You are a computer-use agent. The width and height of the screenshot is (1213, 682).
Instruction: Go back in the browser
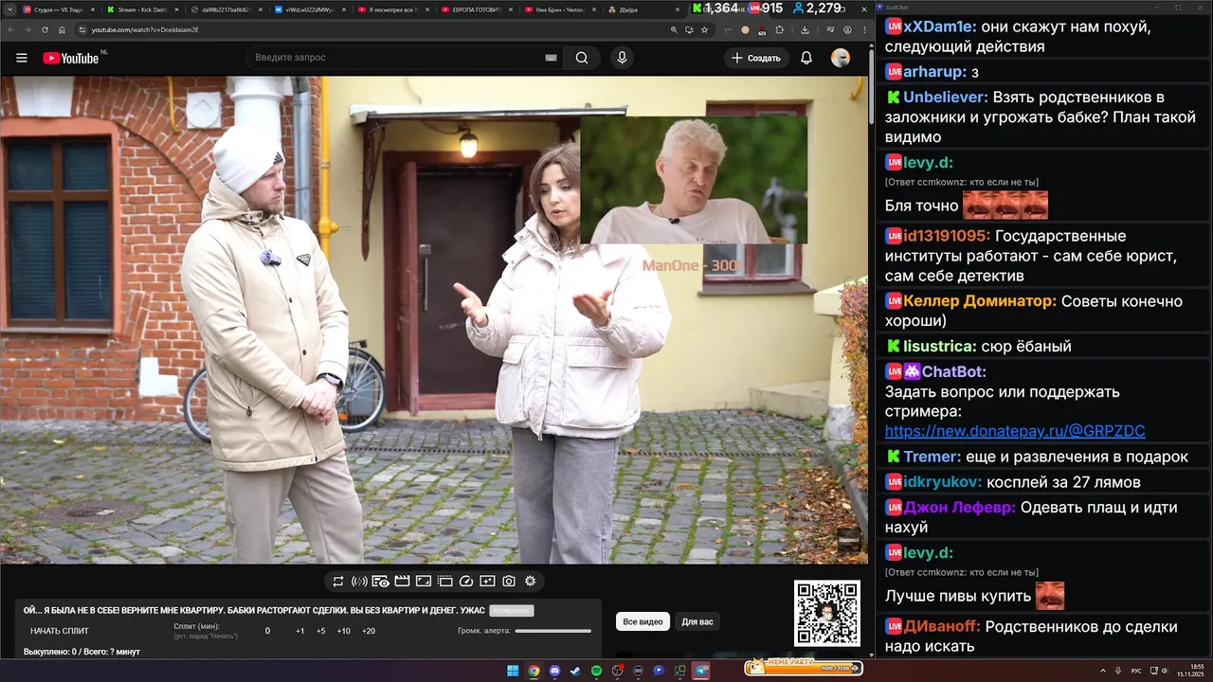tap(10, 29)
